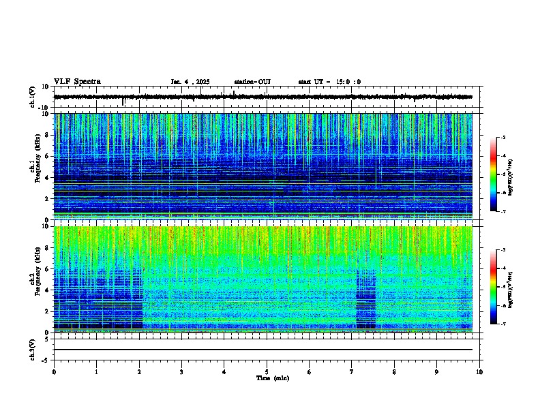Screen dimensions: 540x417
Task: Click the "3" tick on time axis
Action: pos(181,372)
